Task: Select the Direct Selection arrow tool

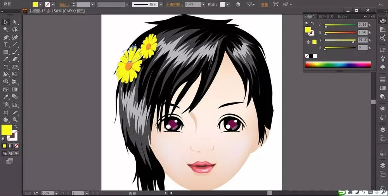Action: click(x=15, y=22)
